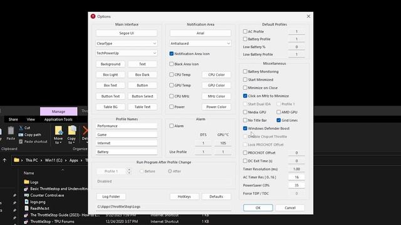
Task: Expand This PC breadcrumb chevron in Explorer
Action: (x=41, y=160)
